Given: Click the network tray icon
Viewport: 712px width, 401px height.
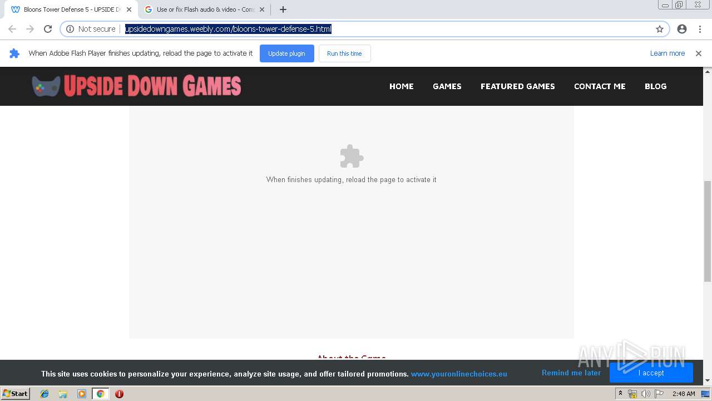Looking at the screenshot, I should tap(632, 394).
